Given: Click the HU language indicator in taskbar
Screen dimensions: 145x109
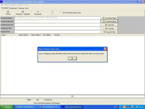Looking at the screenshot, I should (x=115, y=107).
